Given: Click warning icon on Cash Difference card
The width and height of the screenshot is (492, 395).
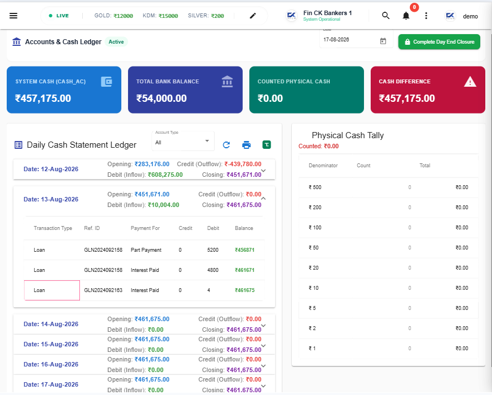Looking at the screenshot, I should pos(470,82).
